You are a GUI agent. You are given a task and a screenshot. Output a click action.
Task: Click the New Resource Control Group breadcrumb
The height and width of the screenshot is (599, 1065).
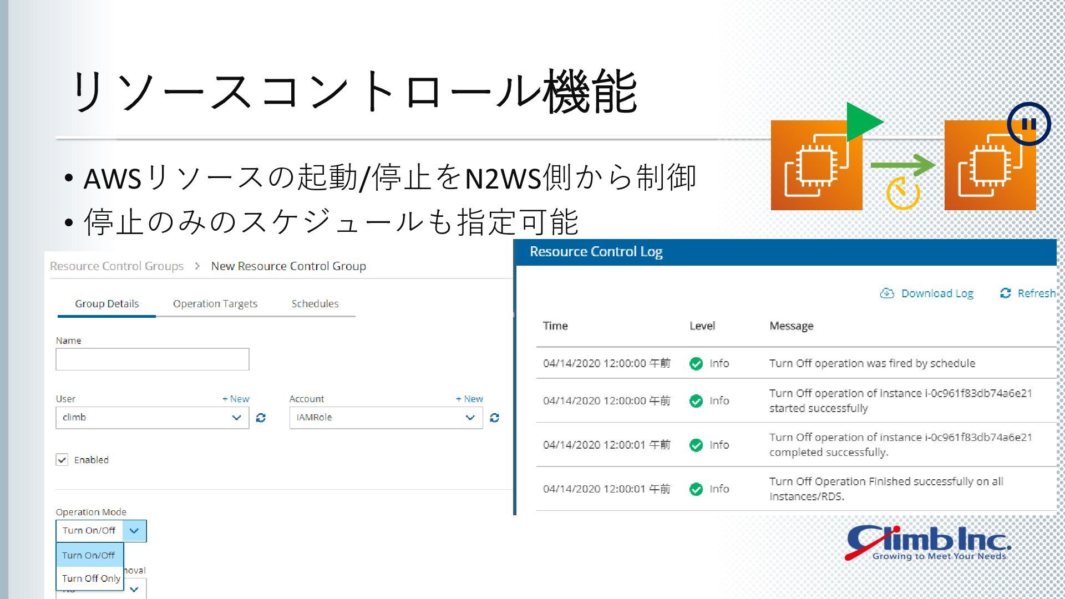pos(288,266)
